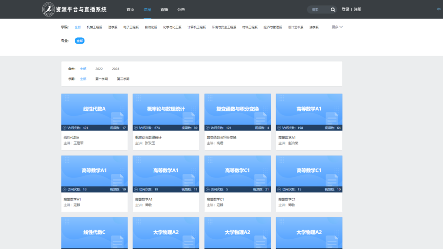Click play icon beside 访问次数 421
The image size is (443, 249).
click(65, 128)
